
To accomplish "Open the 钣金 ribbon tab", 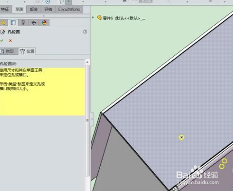I will click(34, 9).
